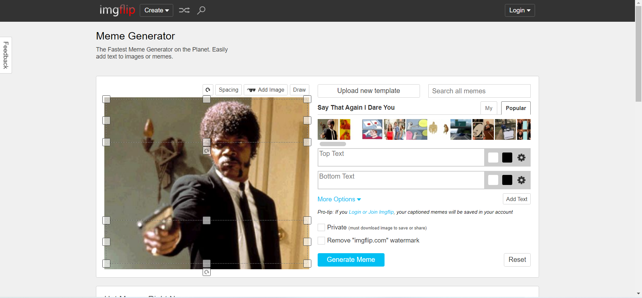The width and height of the screenshot is (642, 298).
Task: Click rotate handle of top text box
Action: pos(207,151)
